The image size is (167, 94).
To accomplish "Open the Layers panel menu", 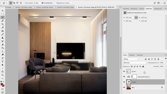I will click(165, 55).
